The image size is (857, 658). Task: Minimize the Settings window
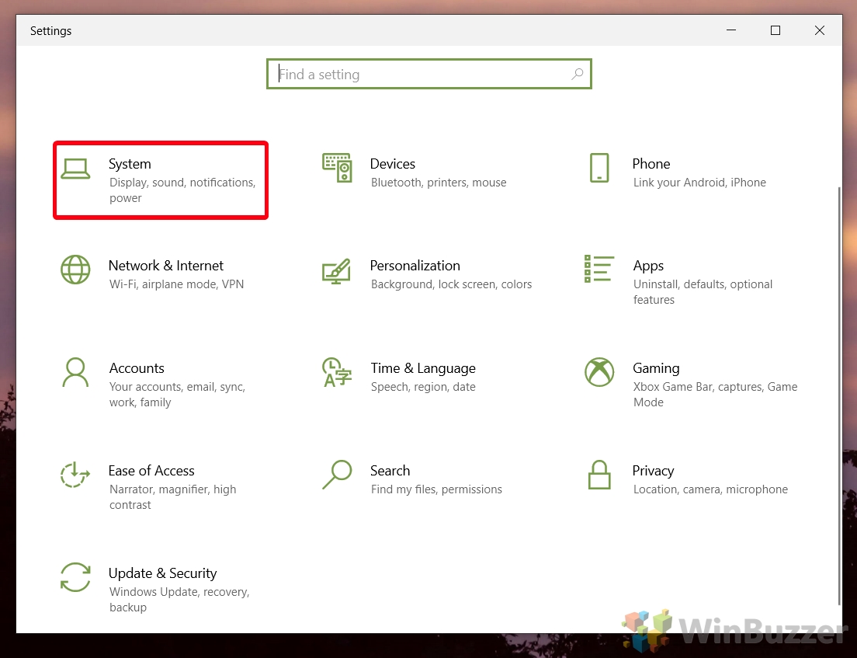[731, 30]
